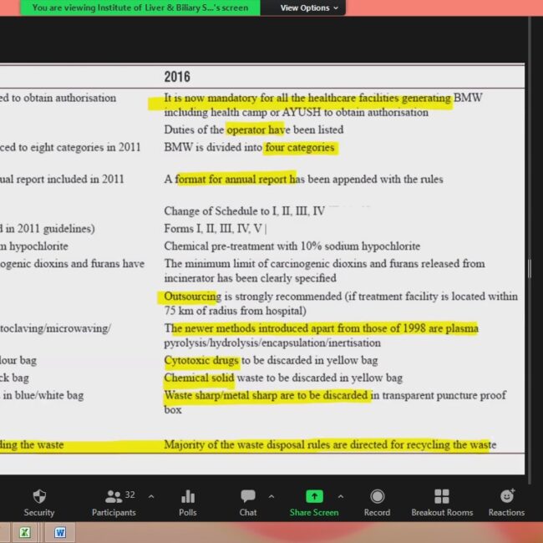Open the Participants panel
The image size is (543, 543).
[114, 502]
